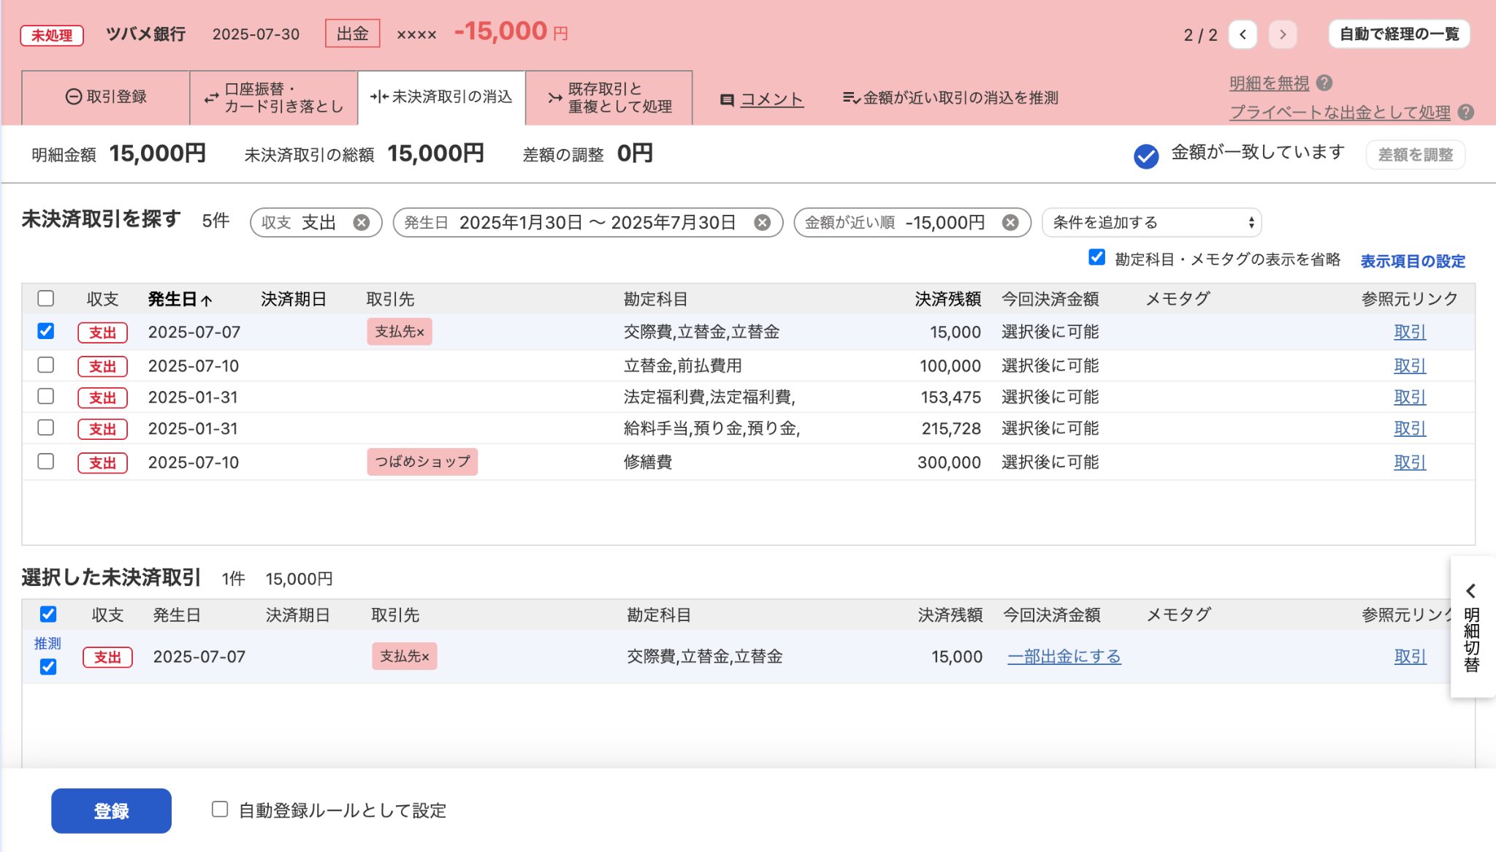This screenshot has width=1496, height=852.
Task: Open 取引 link for 100,000 row
Action: point(1410,366)
